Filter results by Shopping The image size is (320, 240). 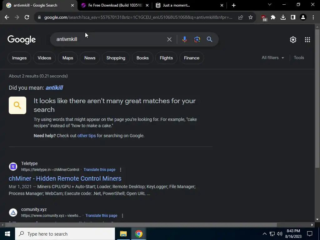coord(116,58)
